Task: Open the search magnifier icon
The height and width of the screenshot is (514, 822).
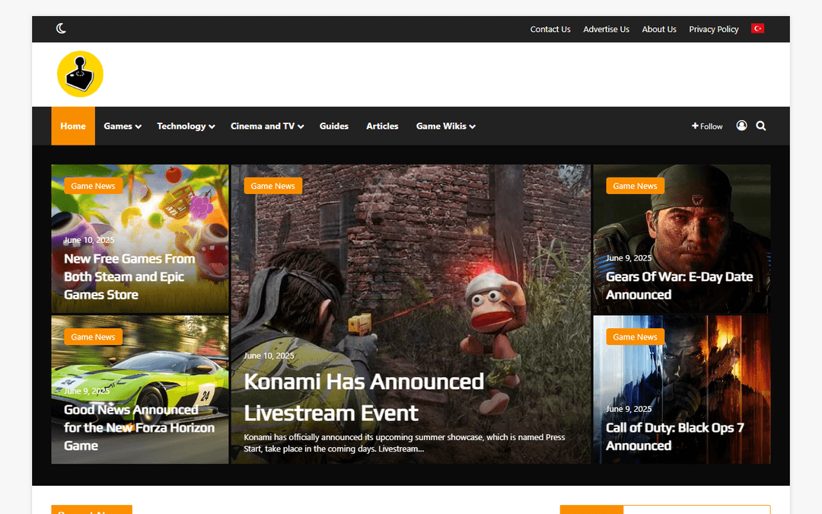Action: (x=760, y=126)
